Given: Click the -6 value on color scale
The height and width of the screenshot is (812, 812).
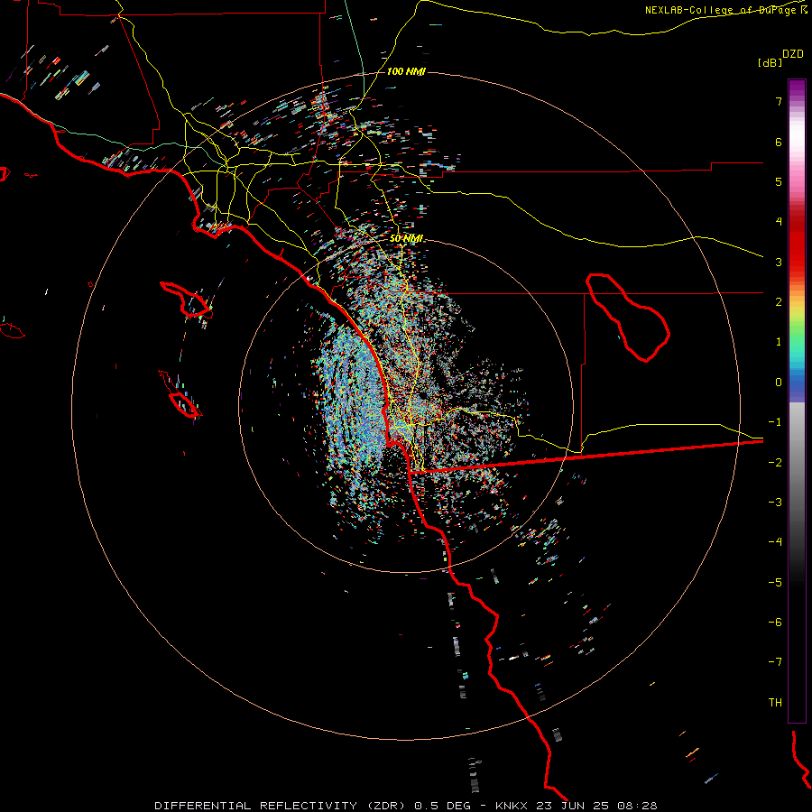Looking at the screenshot, I should coord(775,623).
